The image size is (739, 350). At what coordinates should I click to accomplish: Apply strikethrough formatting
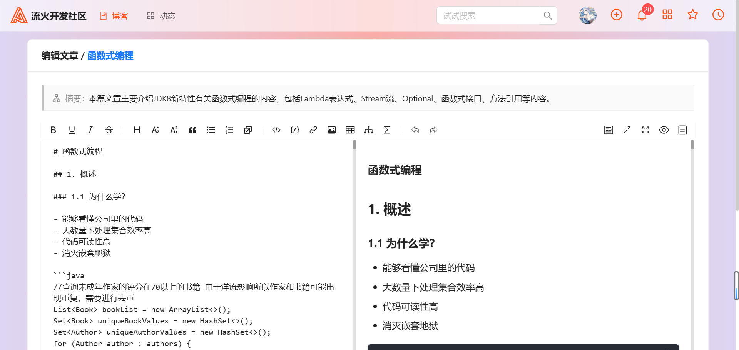109,130
